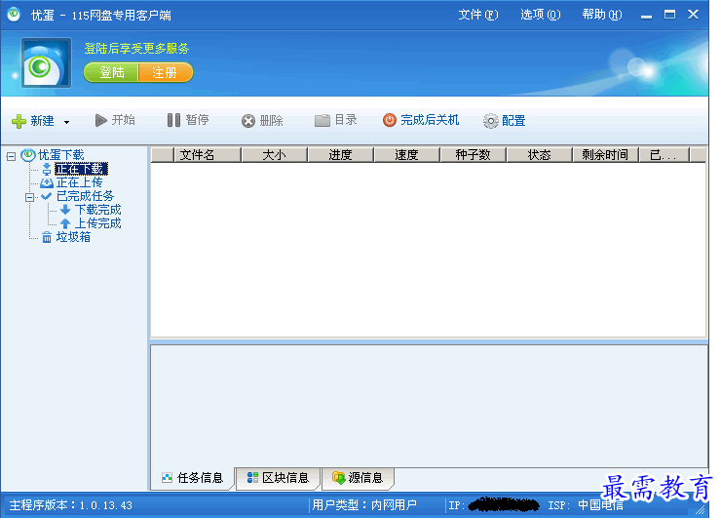The image size is (721, 518).
Task: Sort by 剩余时间 column header
Action: 605,155
